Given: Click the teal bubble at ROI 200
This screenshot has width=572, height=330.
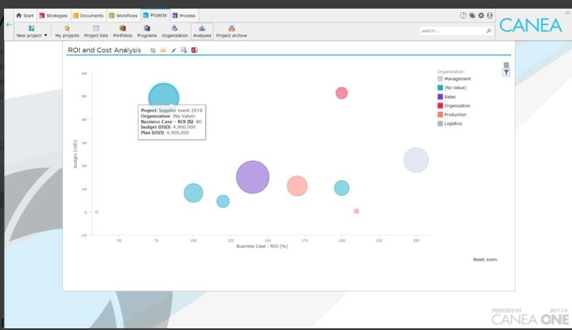Looking at the screenshot, I should click(342, 188).
